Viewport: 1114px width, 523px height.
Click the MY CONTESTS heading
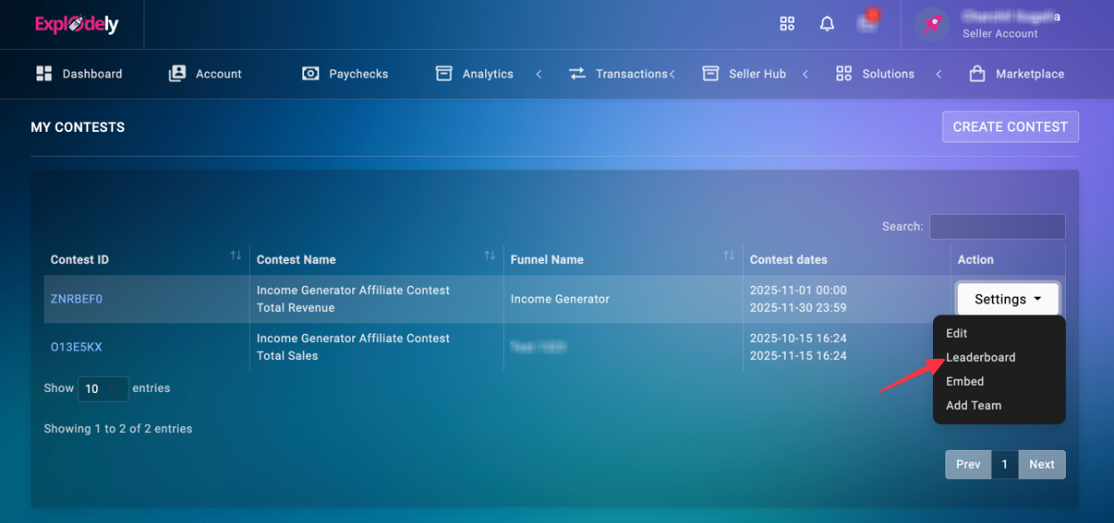pos(78,127)
